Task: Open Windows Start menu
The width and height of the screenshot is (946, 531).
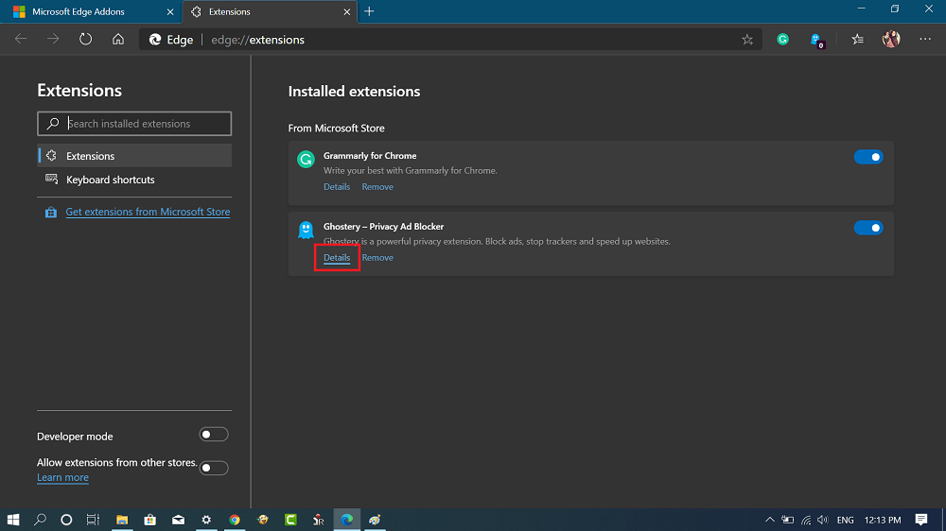Action: 13,520
